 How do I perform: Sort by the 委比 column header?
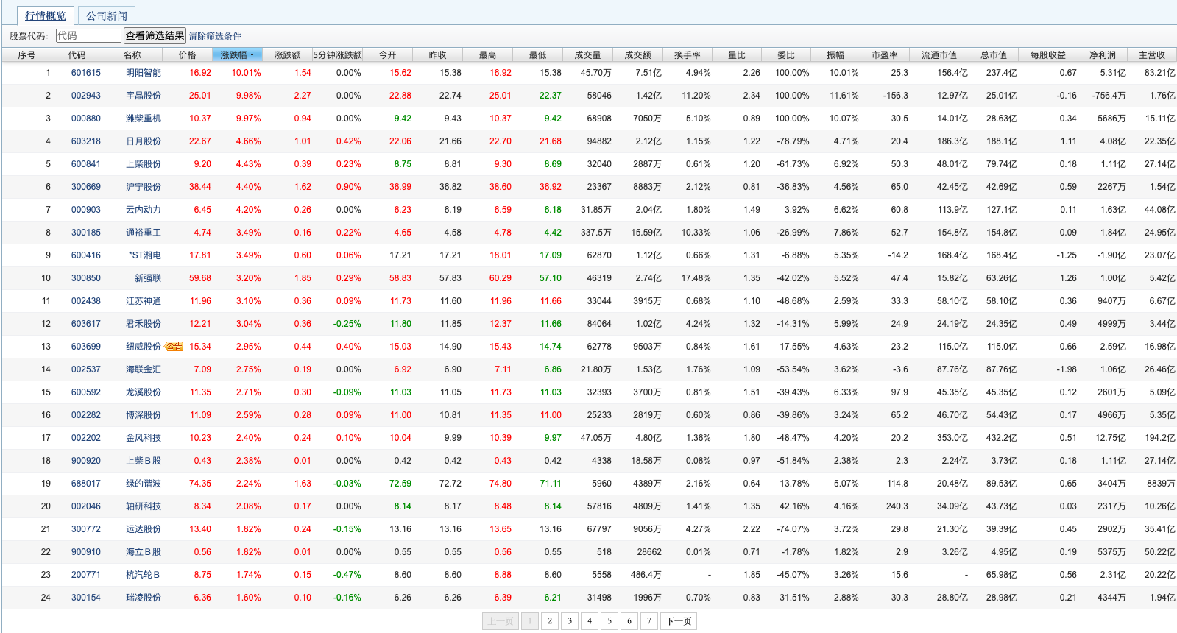coord(786,55)
